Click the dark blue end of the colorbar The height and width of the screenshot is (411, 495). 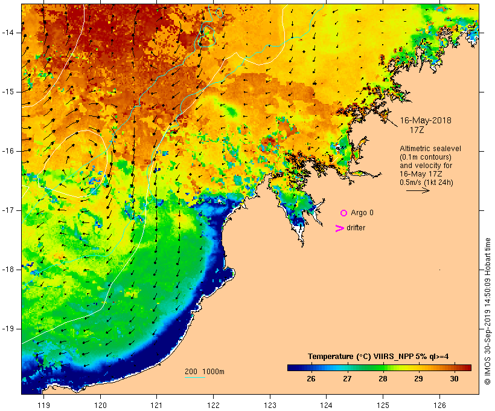[x=292, y=367]
